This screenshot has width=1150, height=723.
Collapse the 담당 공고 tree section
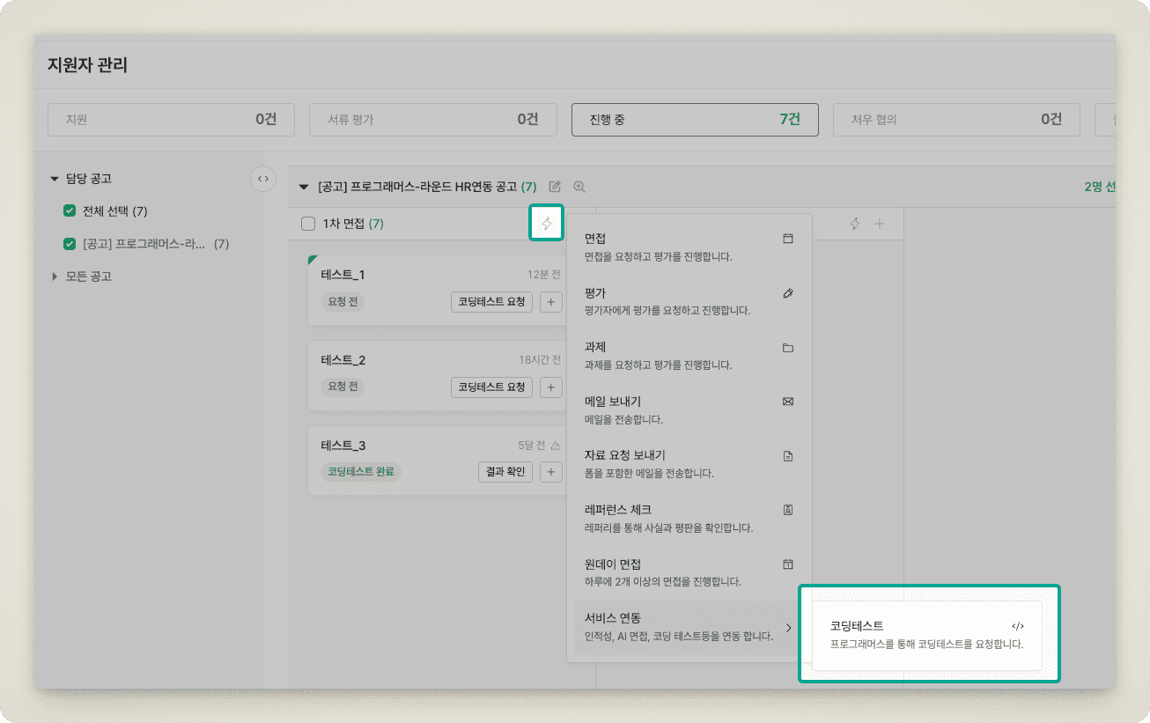(55, 179)
